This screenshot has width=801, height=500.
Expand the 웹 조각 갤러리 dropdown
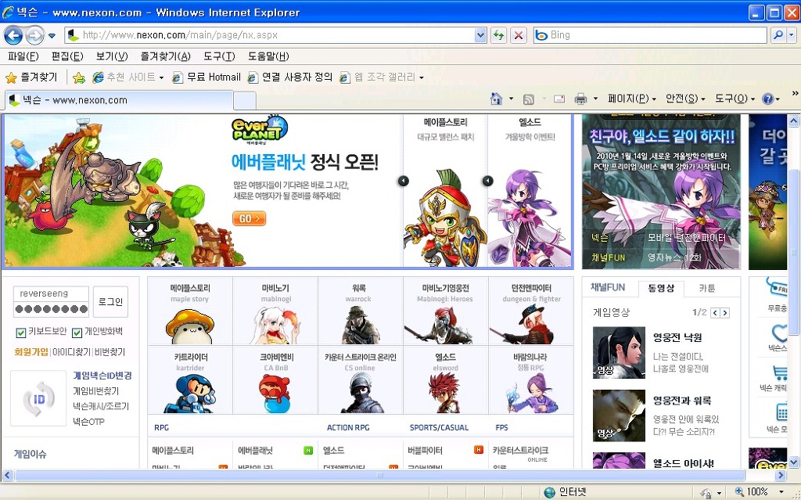[422, 77]
